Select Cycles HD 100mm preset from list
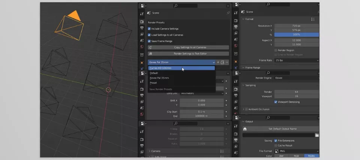360x160 pixels. 181,68
